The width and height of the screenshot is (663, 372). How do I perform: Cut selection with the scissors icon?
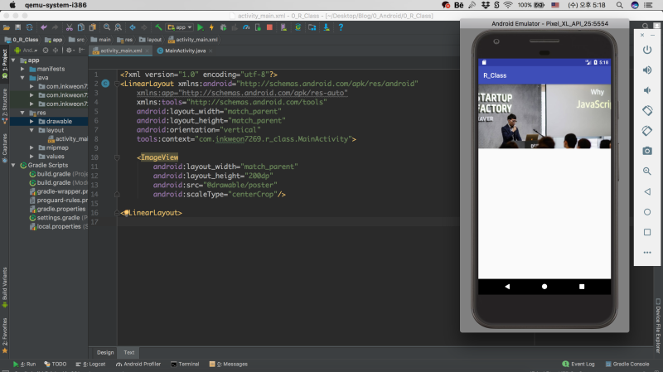[70, 27]
